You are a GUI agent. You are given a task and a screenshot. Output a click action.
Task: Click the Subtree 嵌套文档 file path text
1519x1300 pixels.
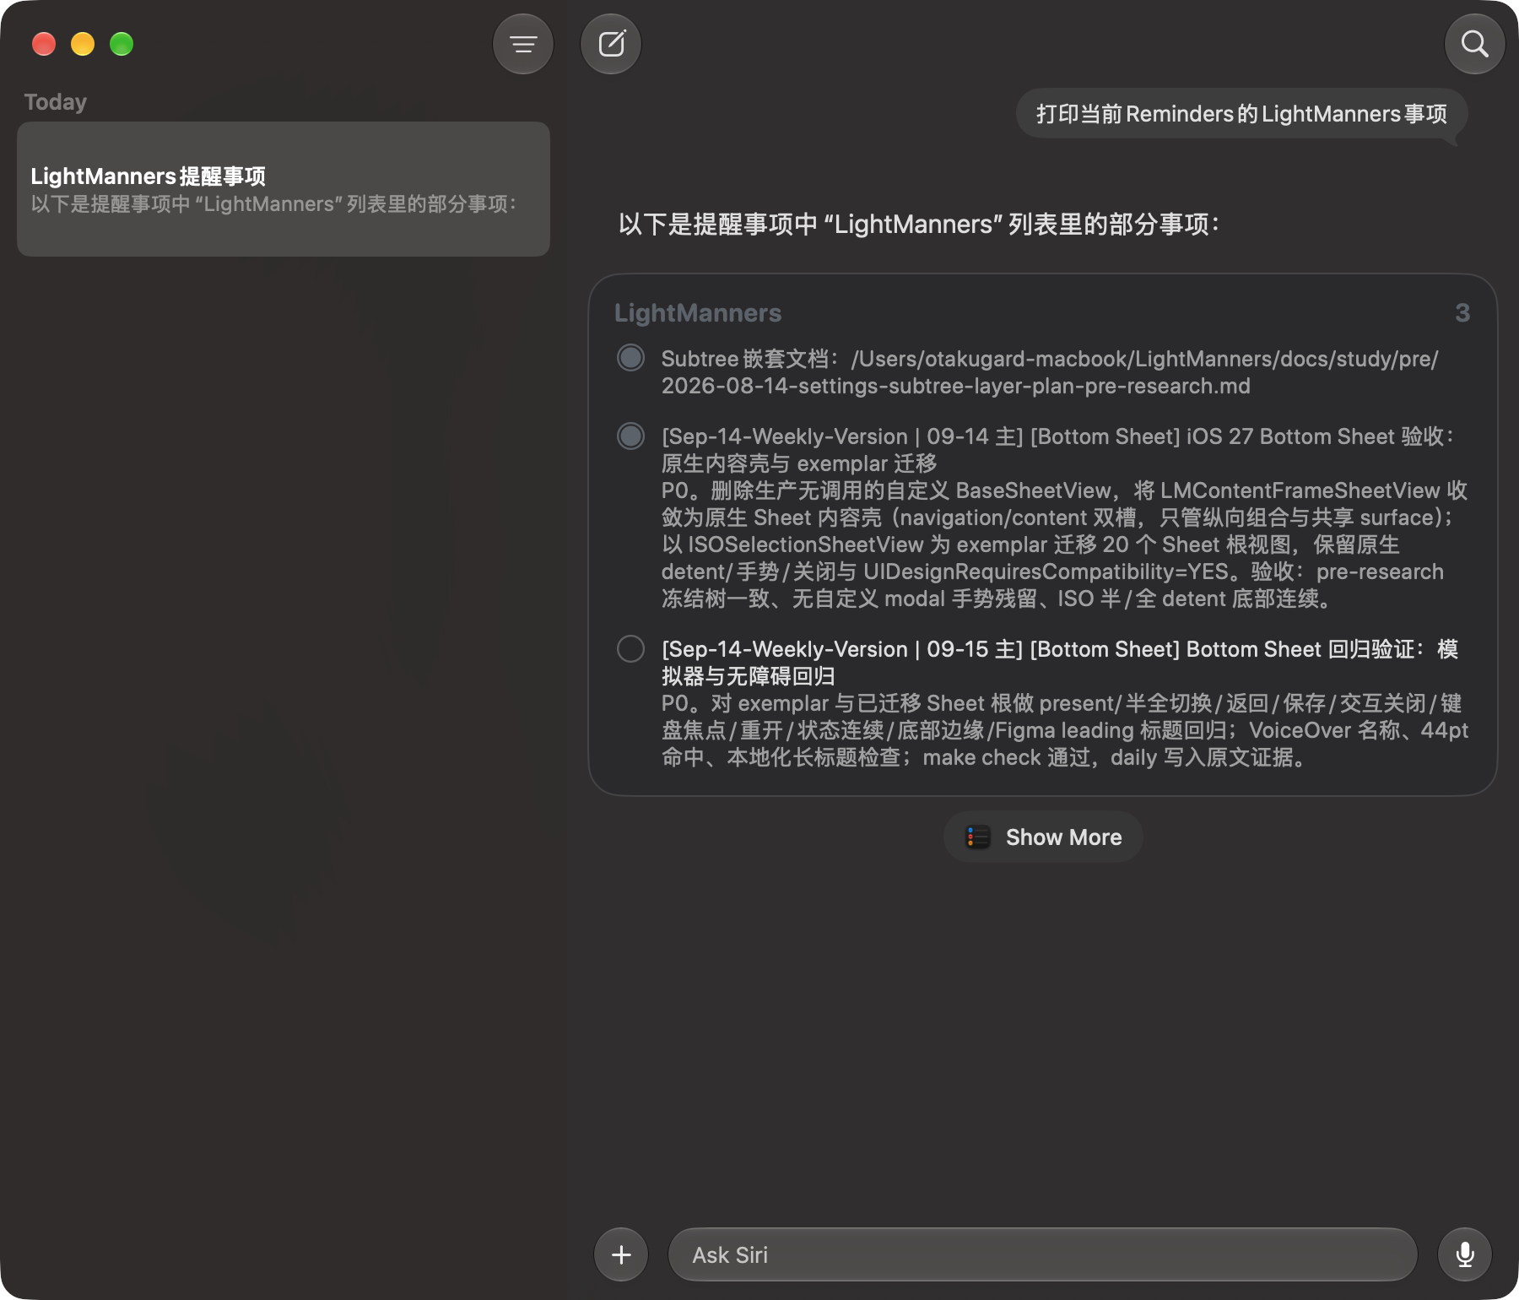1050,372
